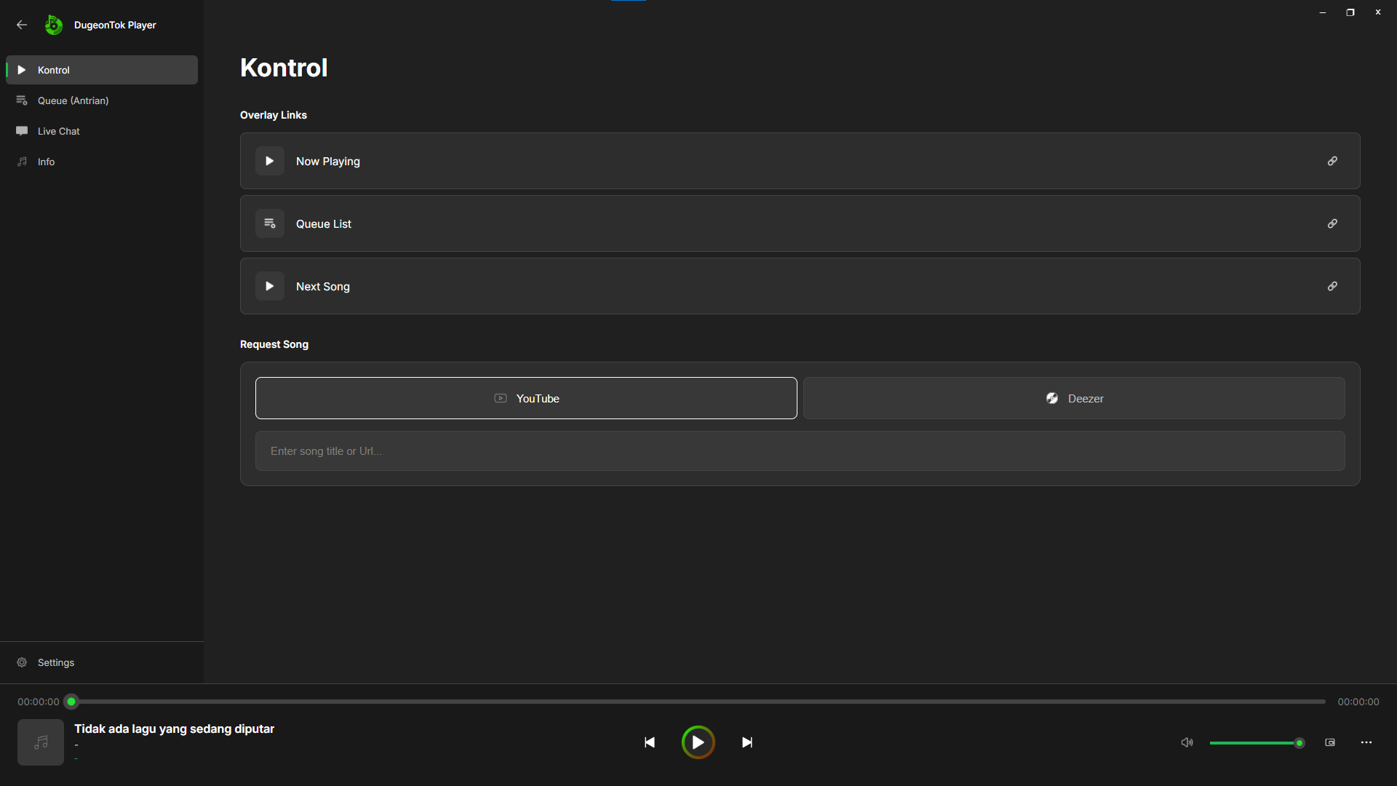Click the volume slider handle
Screen dimensions: 1397x786
click(1299, 743)
